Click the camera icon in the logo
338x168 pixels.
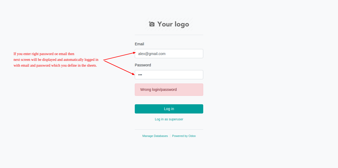[152, 24]
